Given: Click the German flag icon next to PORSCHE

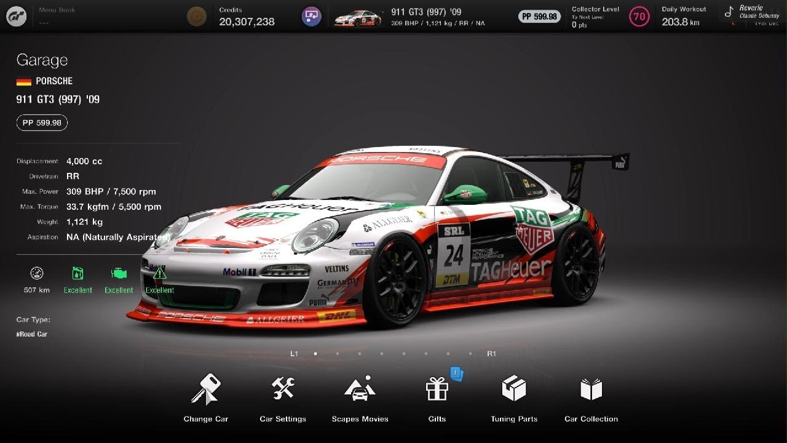Looking at the screenshot, I should (x=24, y=81).
